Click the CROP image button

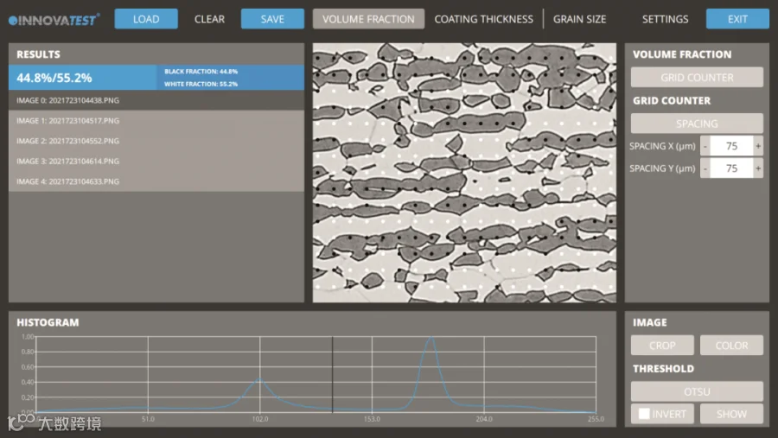662,346
